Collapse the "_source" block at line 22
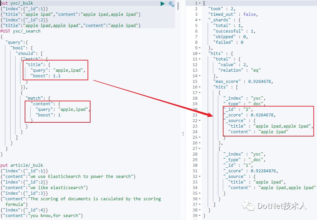Viewport: 317px width, 220px height. [x=200, y=121]
